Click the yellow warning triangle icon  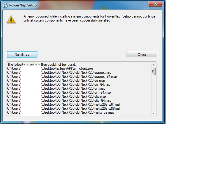[11, 19]
